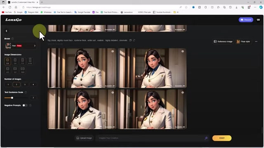Toggle eye icon on top-left generated image
The width and height of the screenshot is (264, 148).
pyautogui.click(x=113, y=51)
